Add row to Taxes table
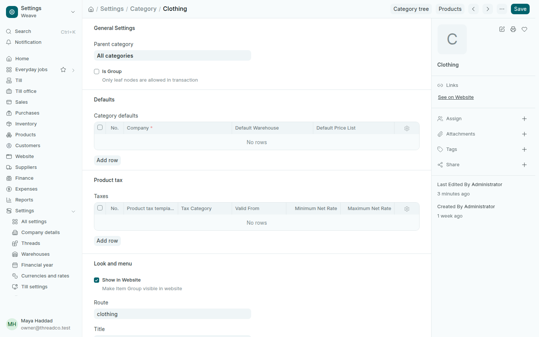 tap(107, 241)
